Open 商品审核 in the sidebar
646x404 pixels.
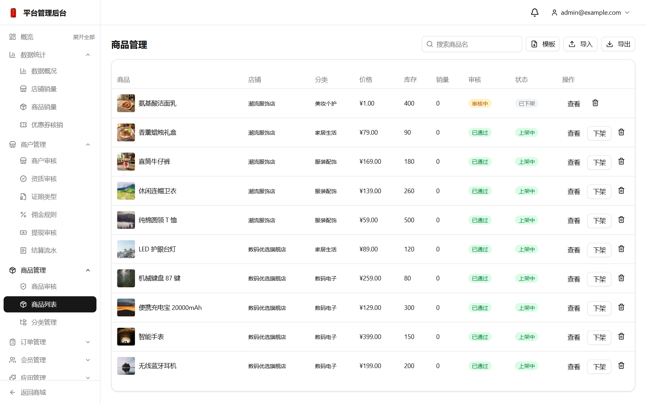click(x=50, y=287)
